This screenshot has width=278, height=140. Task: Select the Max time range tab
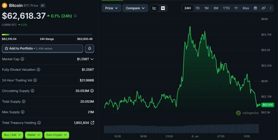(x=246, y=8)
